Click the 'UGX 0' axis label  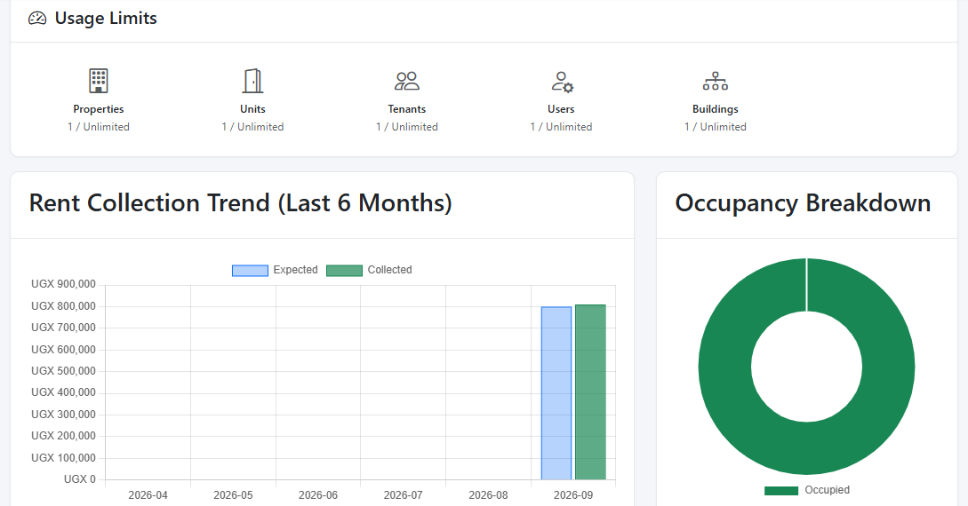point(80,479)
